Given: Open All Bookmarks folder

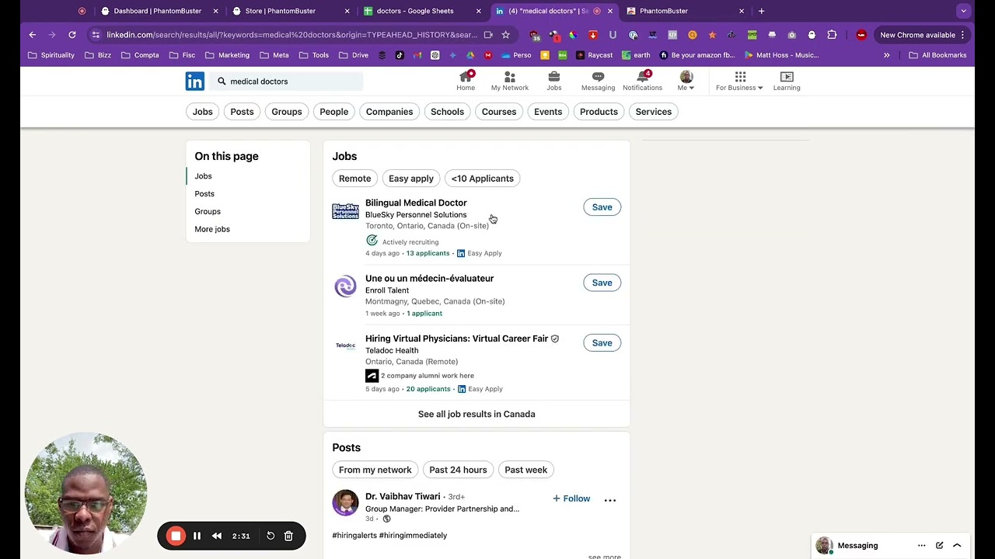Looking at the screenshot, I should pyautogui.click(x=937, y=55).
